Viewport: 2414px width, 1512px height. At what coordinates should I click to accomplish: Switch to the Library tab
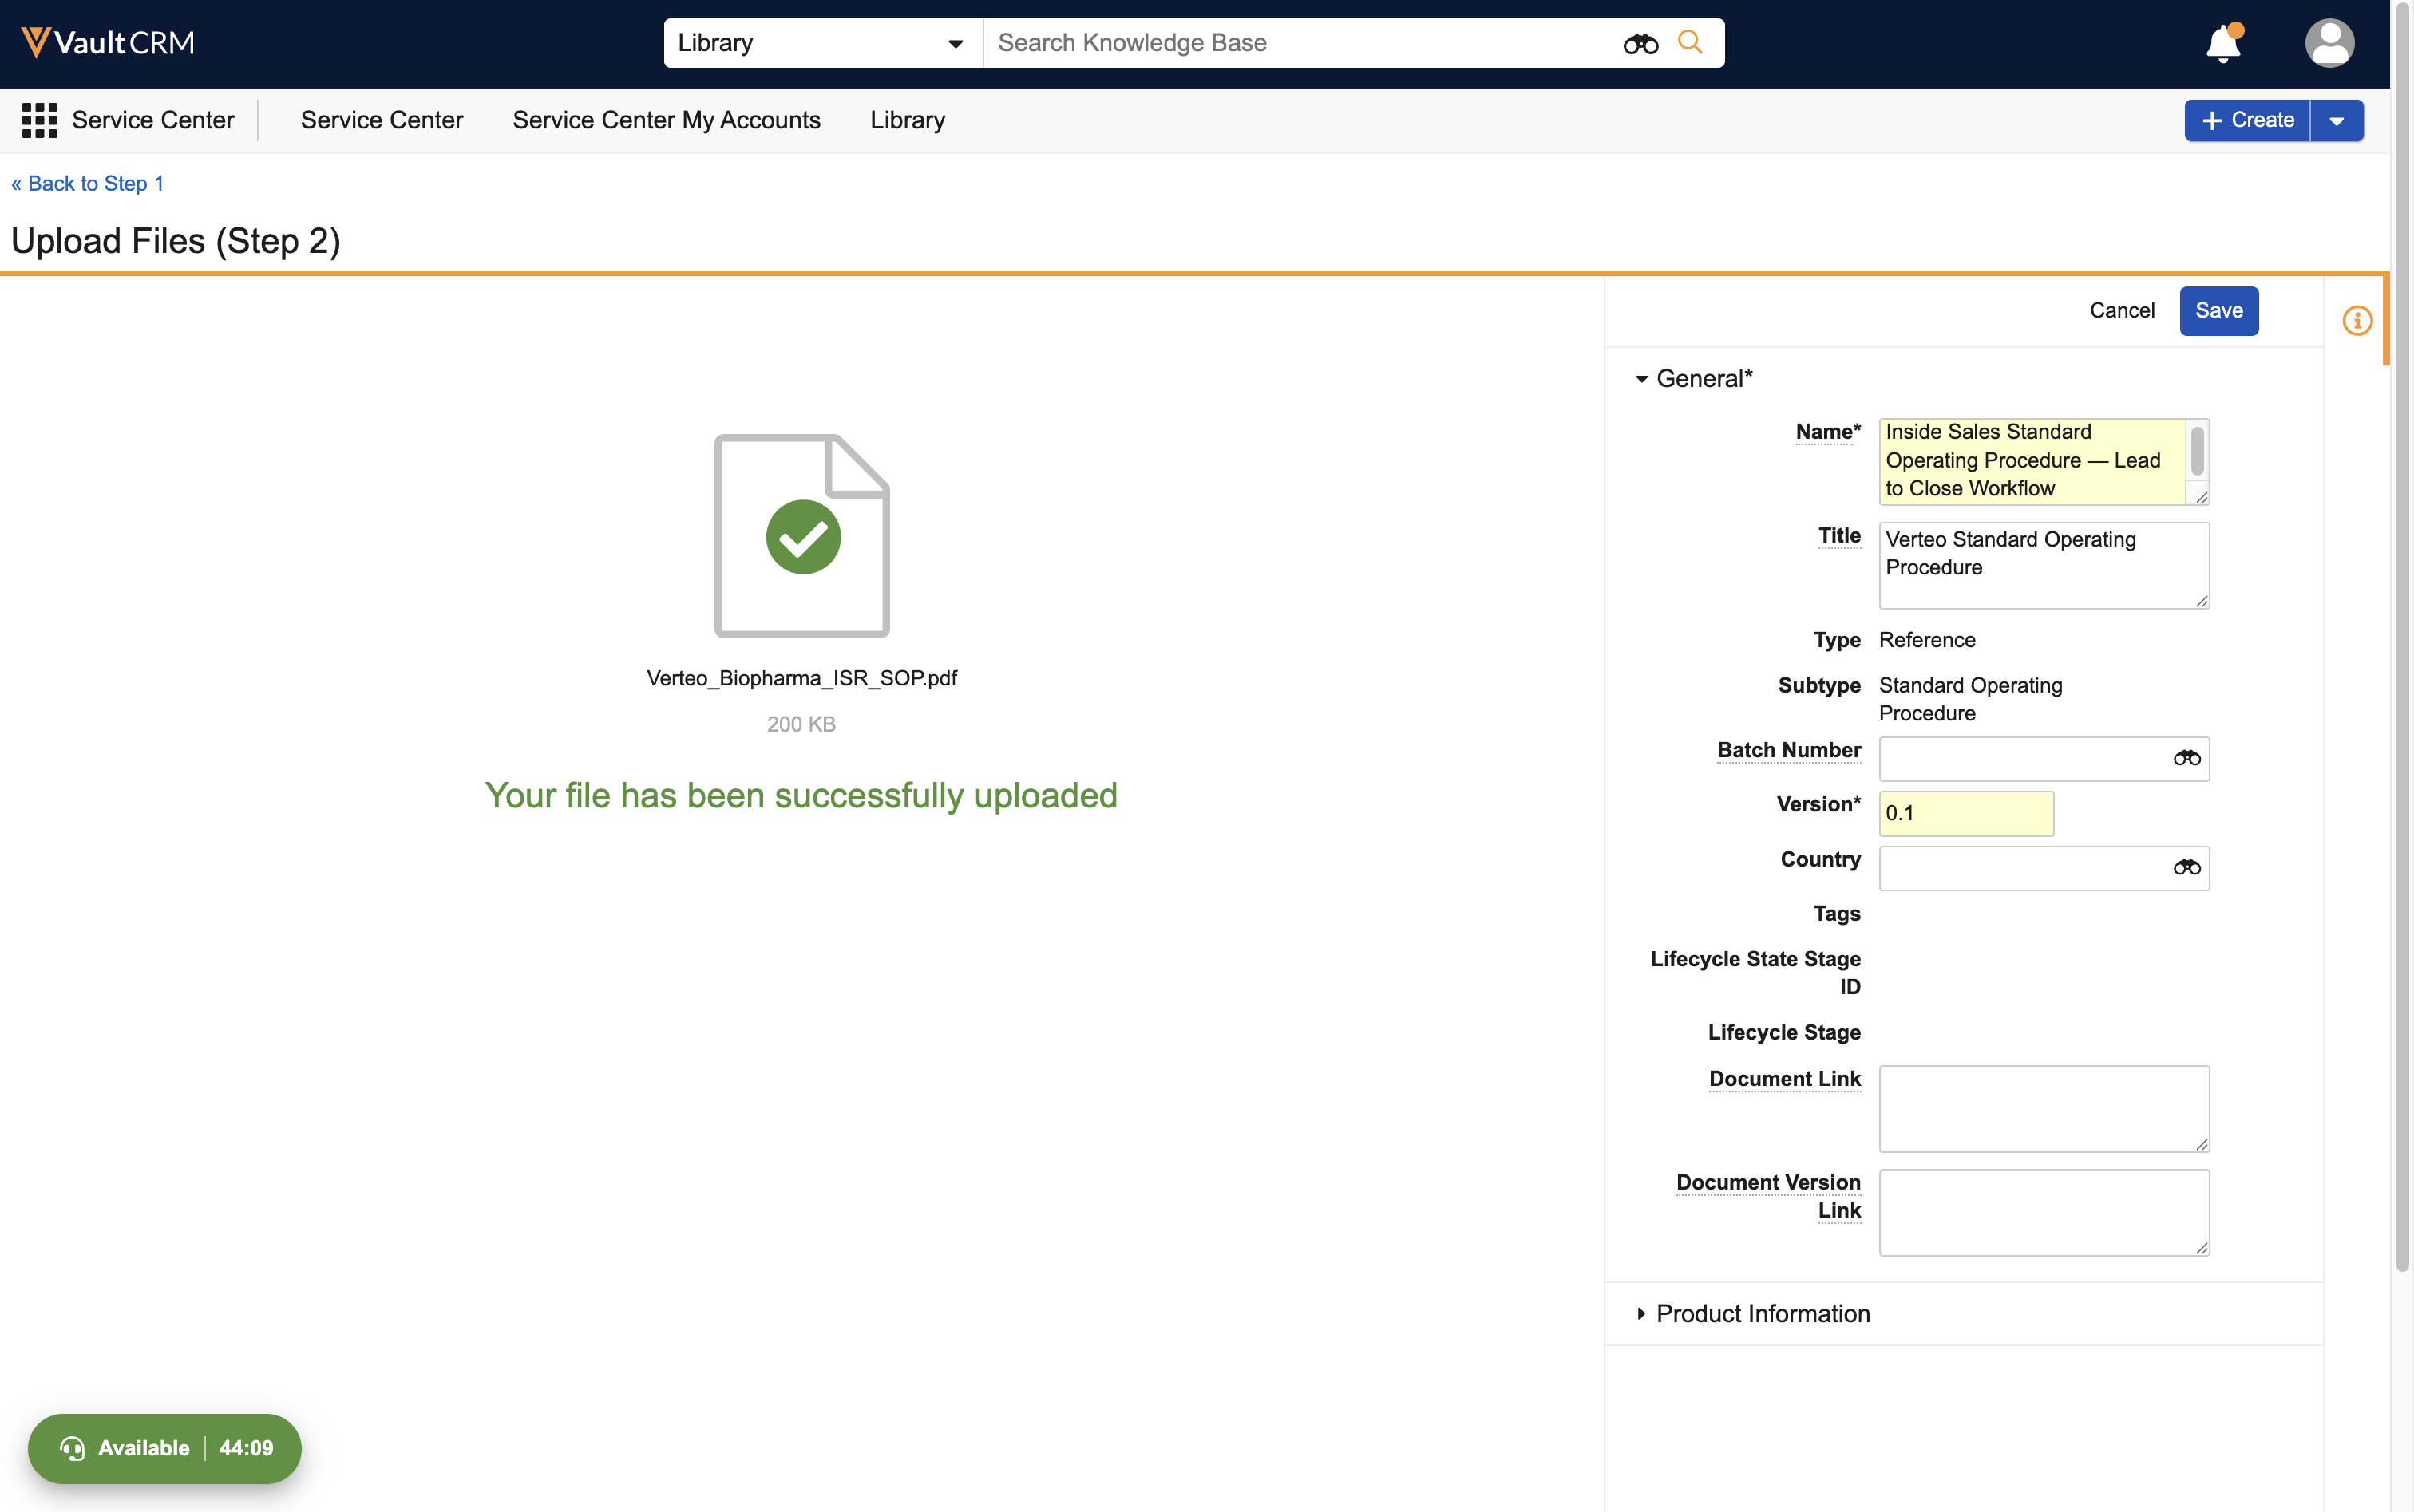click(x=908, y=120)
